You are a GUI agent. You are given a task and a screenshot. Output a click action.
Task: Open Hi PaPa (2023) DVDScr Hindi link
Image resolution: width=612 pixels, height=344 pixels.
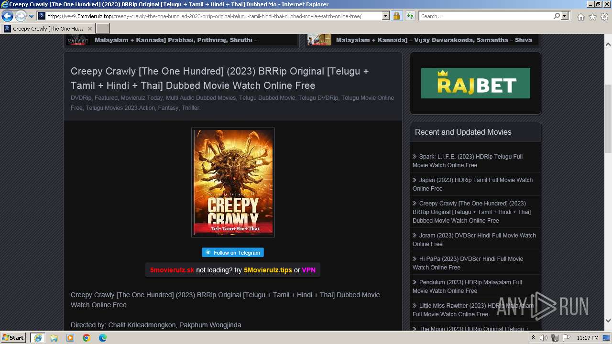(x=468, y=263)
